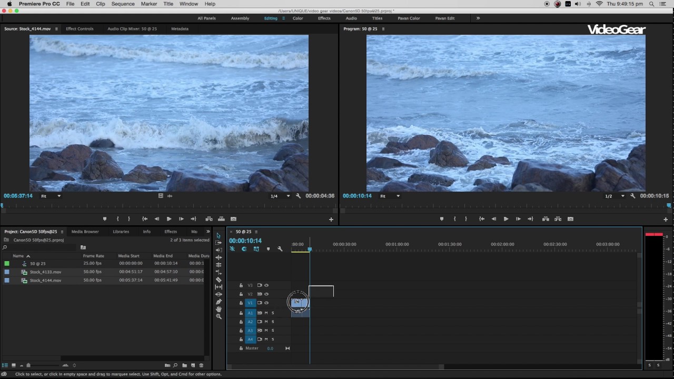Screen dimensions: 674x379
Task: Click Program monitor playhead timecode 00:00:10:14
Action: coord(357,196)
